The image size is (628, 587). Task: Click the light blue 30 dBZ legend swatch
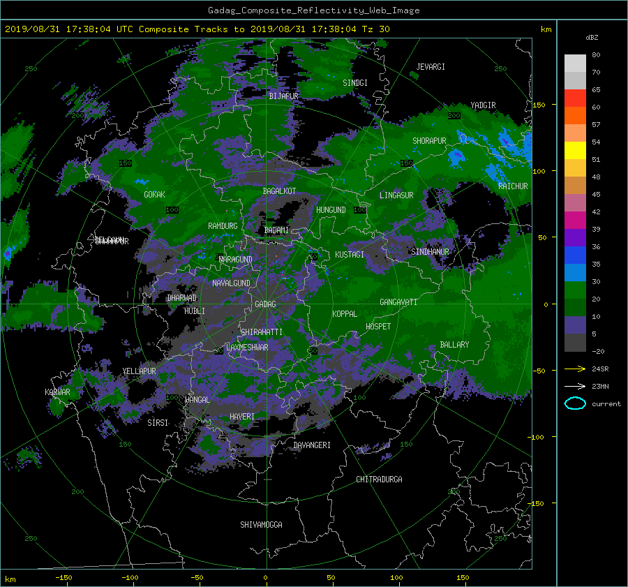(x=575, y=272)
